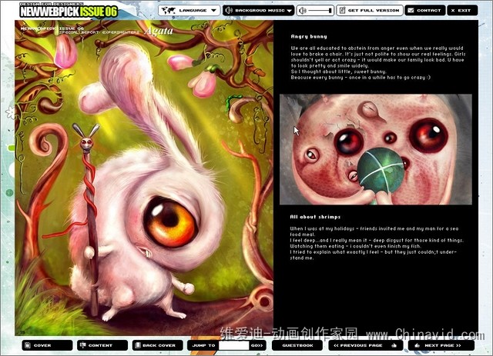Expand the Background Music dropdown

coord(259,10)
